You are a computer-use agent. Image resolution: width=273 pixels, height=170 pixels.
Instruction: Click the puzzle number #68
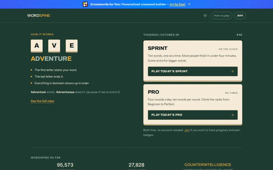point(239,35)
